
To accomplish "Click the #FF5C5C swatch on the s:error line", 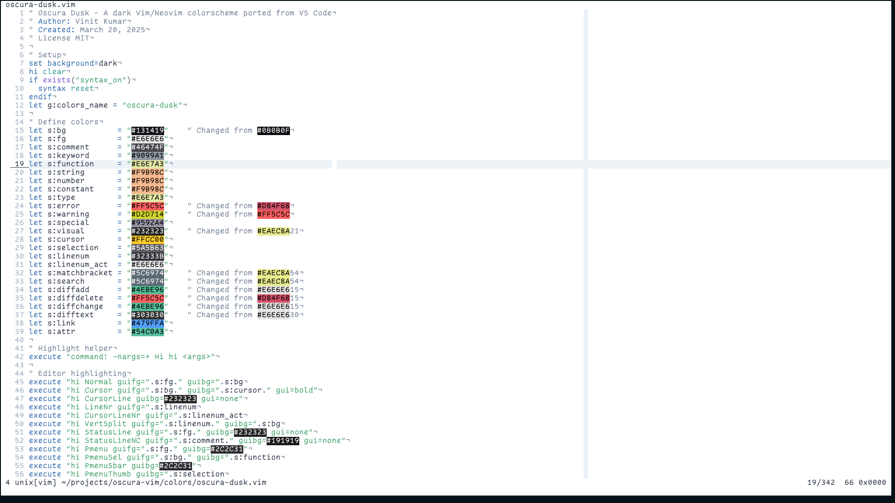I will pos(148,206).
